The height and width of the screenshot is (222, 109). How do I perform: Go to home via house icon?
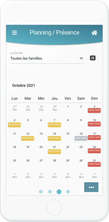(94, 33)
